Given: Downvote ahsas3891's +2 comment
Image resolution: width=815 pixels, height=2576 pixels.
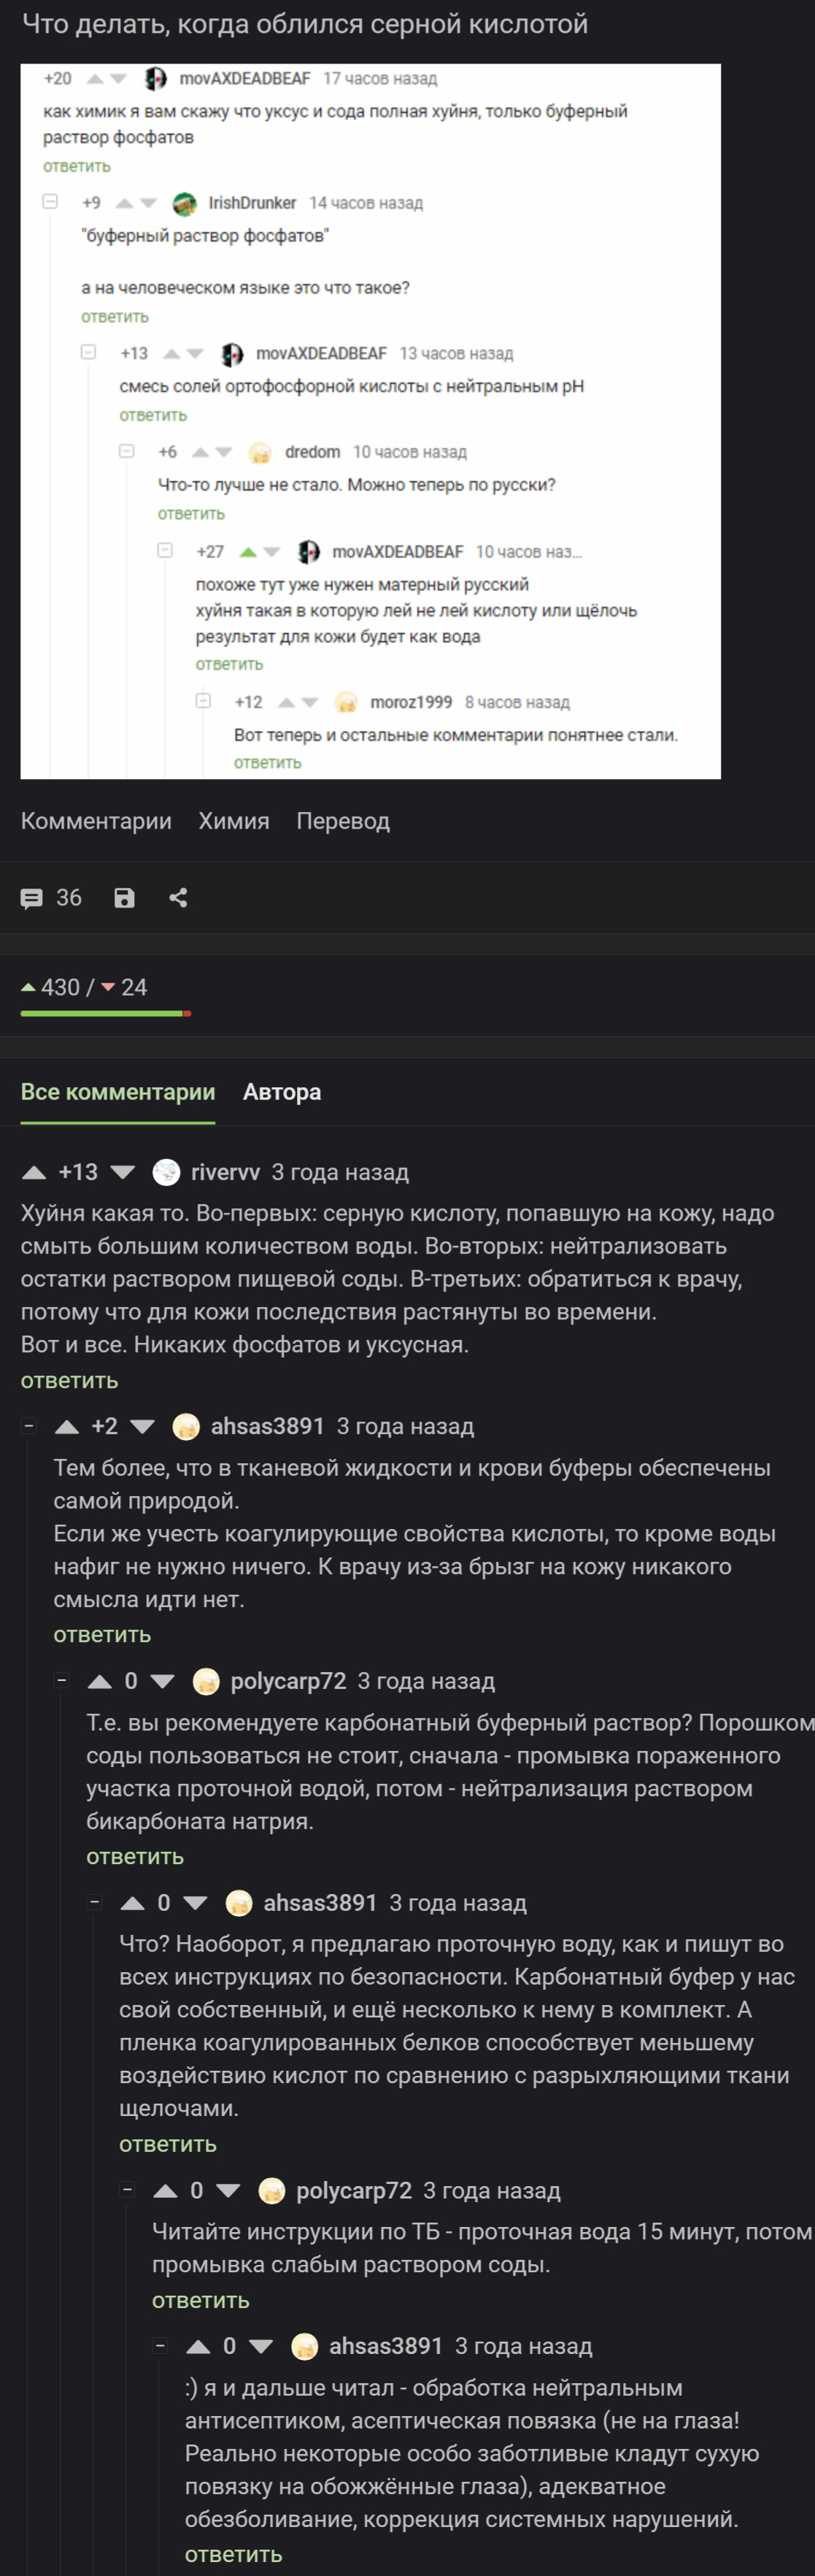Looking at the screenshot, I should coord(143,1427).
